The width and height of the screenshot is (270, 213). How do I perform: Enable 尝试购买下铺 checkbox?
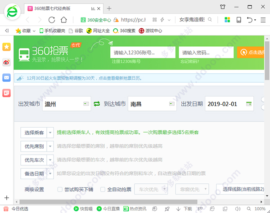60,189
